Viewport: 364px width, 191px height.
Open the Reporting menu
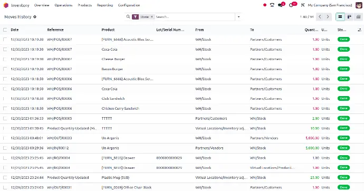coord(105,5)
